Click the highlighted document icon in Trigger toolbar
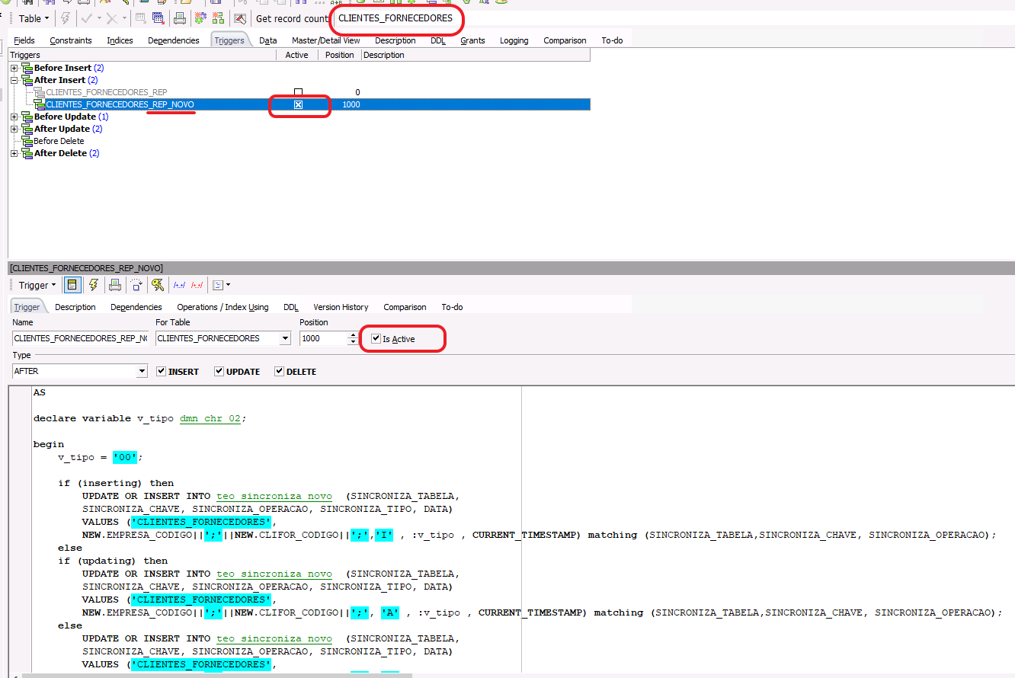This screenshot has height=678, width=1015. pos(72,285)
